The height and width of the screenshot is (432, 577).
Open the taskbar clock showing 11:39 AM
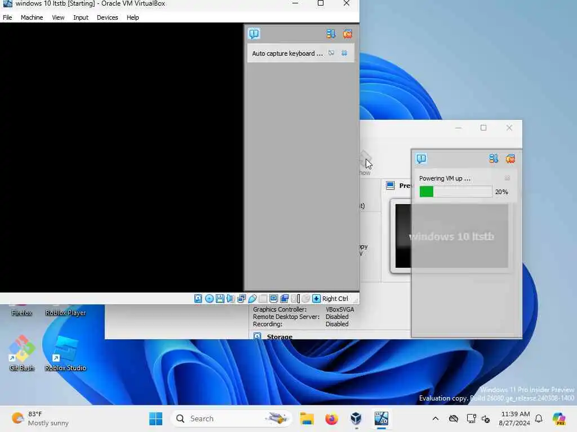pyautogui.click(x=514, y=418)
